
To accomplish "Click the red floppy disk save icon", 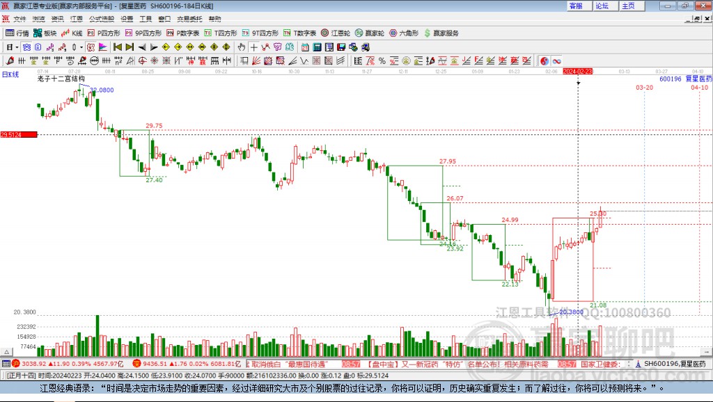I will point(341,47).
